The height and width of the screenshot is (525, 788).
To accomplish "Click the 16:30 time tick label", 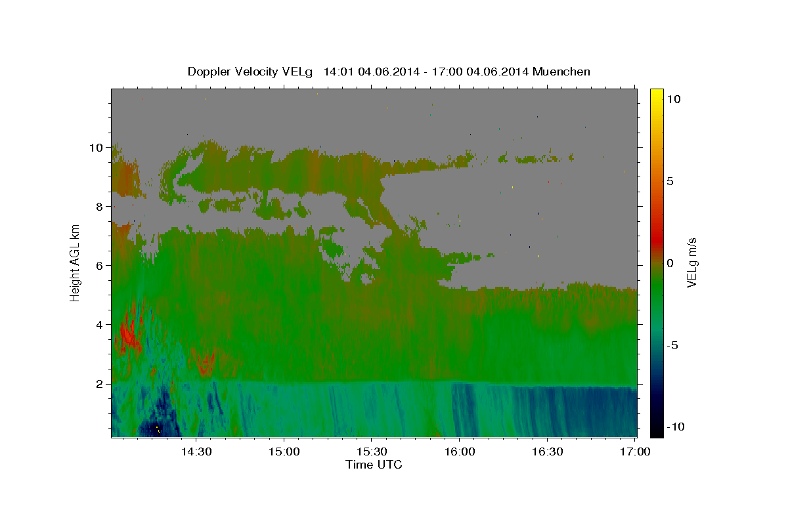I will tap(547, 451).
